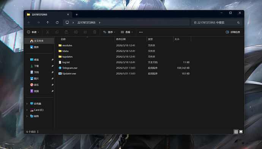262x149 pixels.
Task: Click the 6 个项目 status text
Action: [31, 132]
